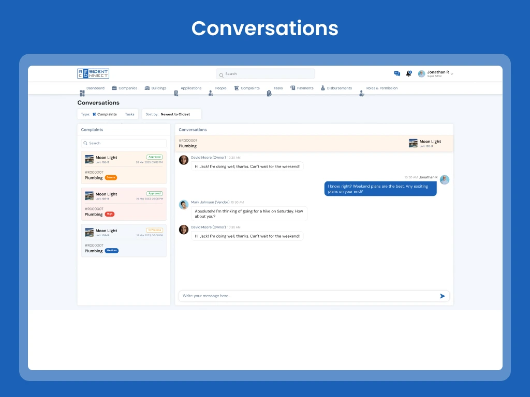Click the red High severity badge
Viewport: 530px width, 397px height.
109,214
